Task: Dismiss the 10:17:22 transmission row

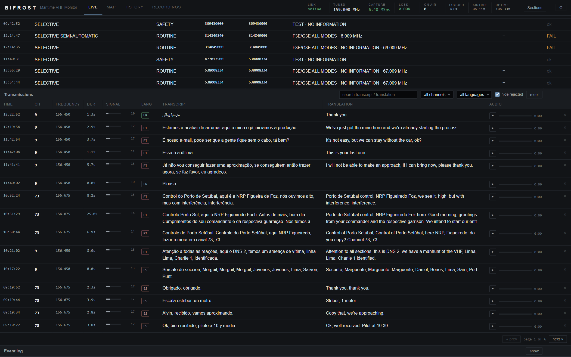Action: pos(565,269)
